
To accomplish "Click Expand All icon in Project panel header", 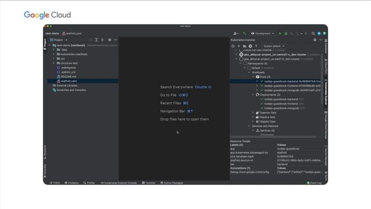I will point(97,40).
